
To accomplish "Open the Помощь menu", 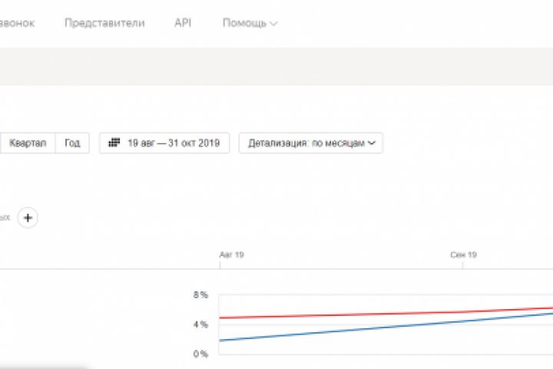I will pyautogui.click(x=245, y=22).
